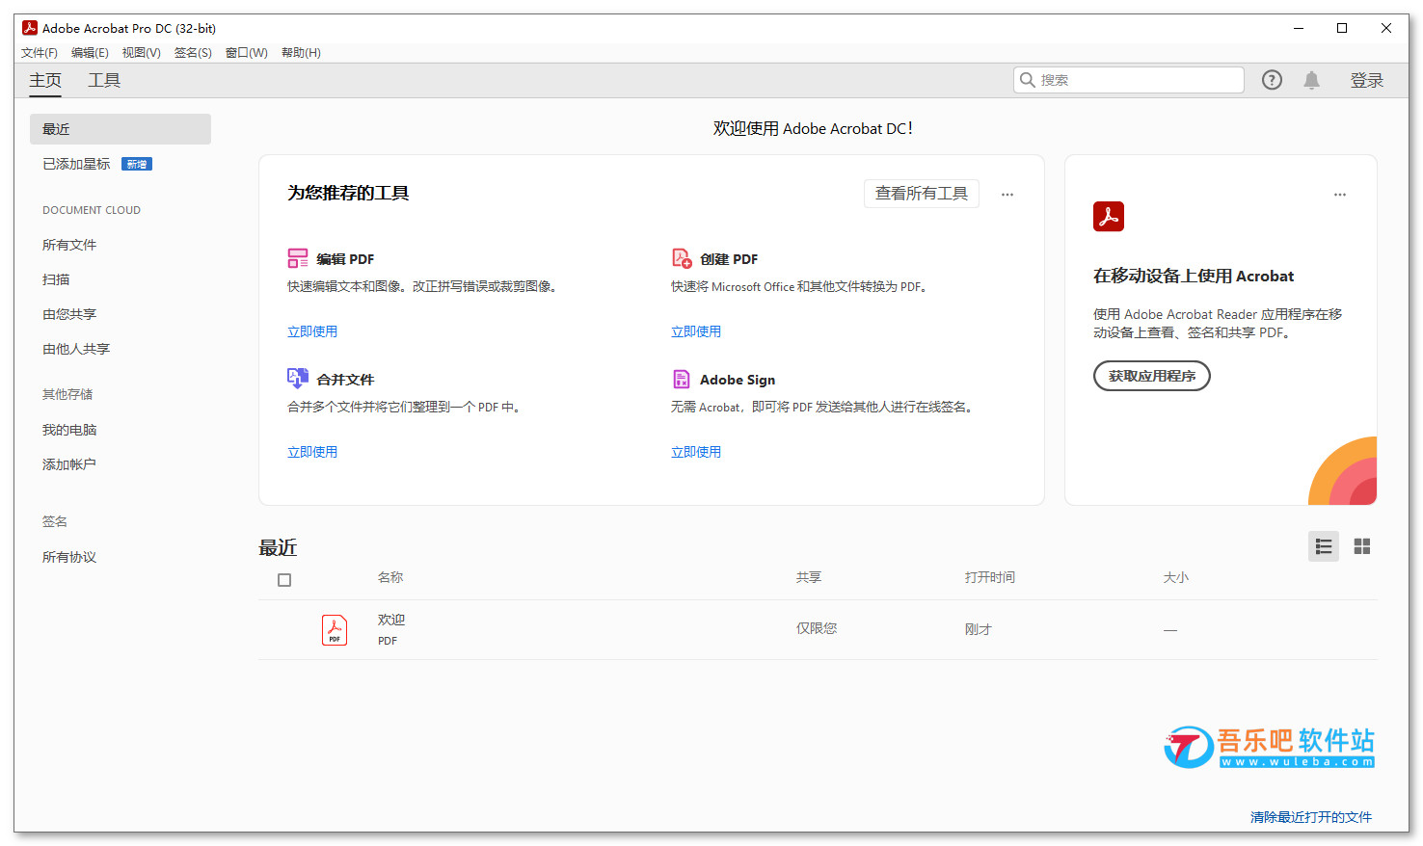Click the Adobe Sign tool icon
Viewport: 1423px width, 846px height.
[x=682, y=379]
